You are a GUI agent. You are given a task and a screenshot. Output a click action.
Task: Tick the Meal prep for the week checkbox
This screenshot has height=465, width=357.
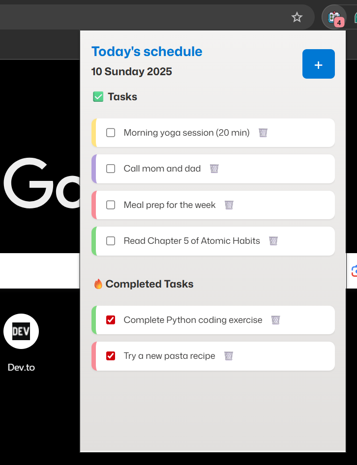(111, 205)
